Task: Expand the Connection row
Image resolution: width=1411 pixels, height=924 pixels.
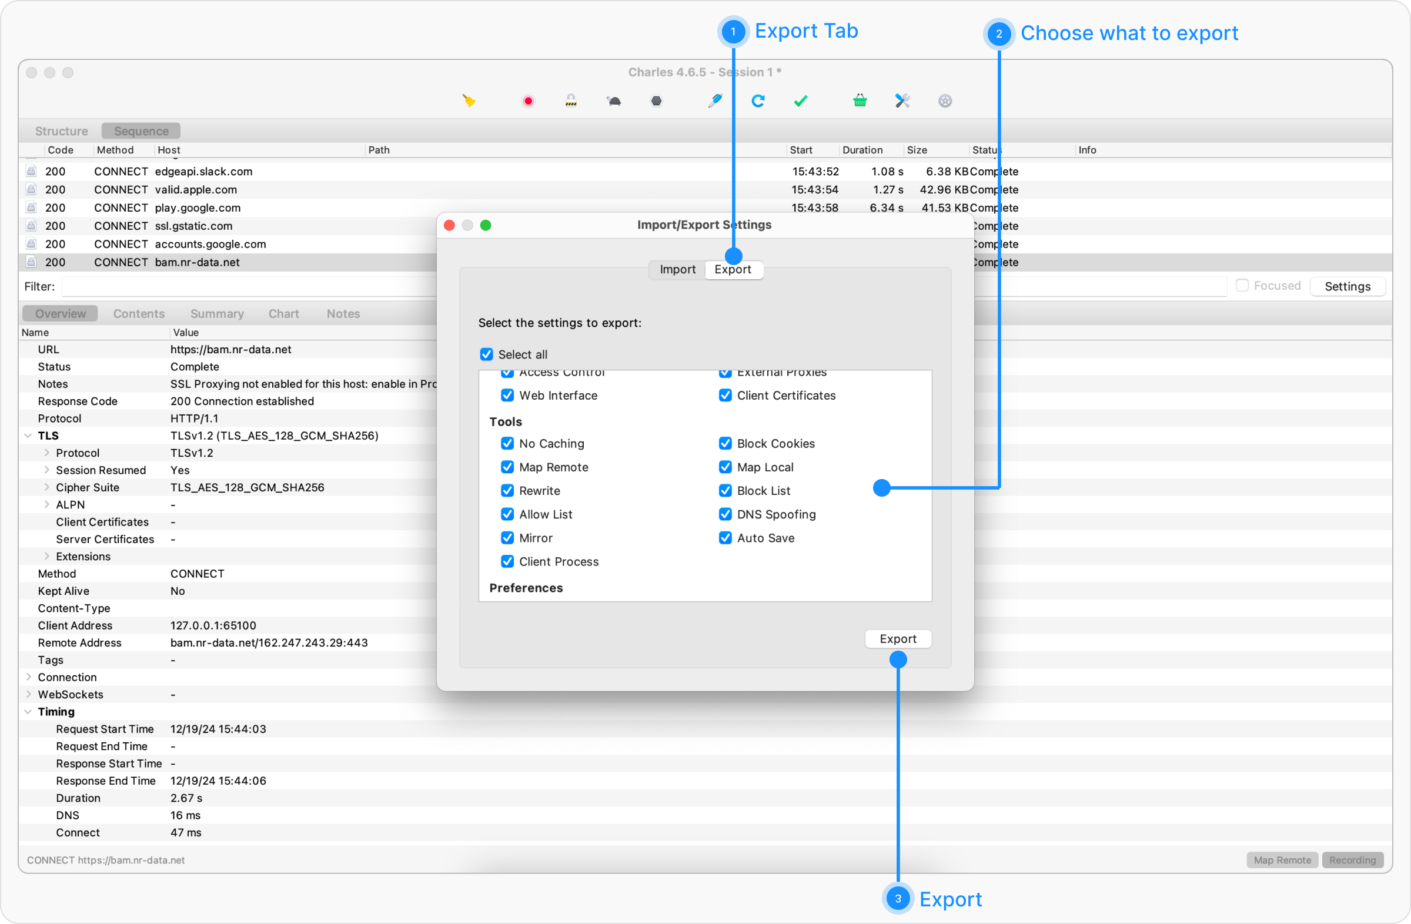Action: (28, 677)
